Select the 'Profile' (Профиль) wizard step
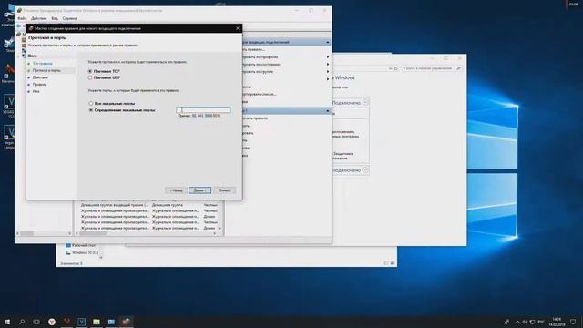Viewport: 583px width, 328px height. point(39,85)
